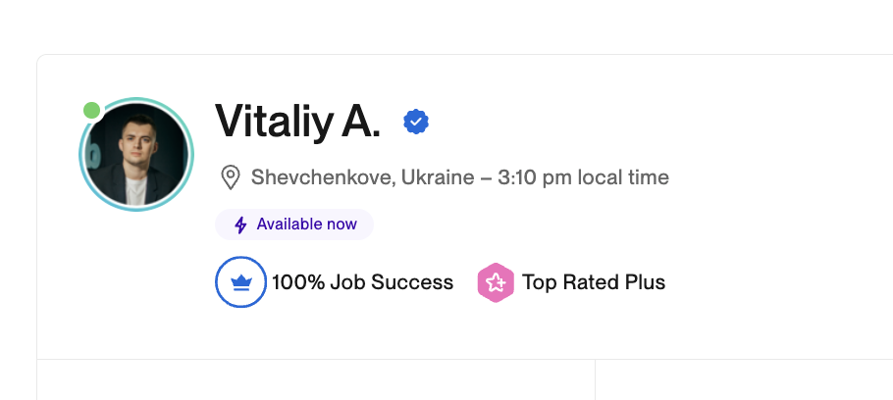Click the blue crown Job Success icon
The width and height of the screenshot is (893, 400).
coord(240,281)
